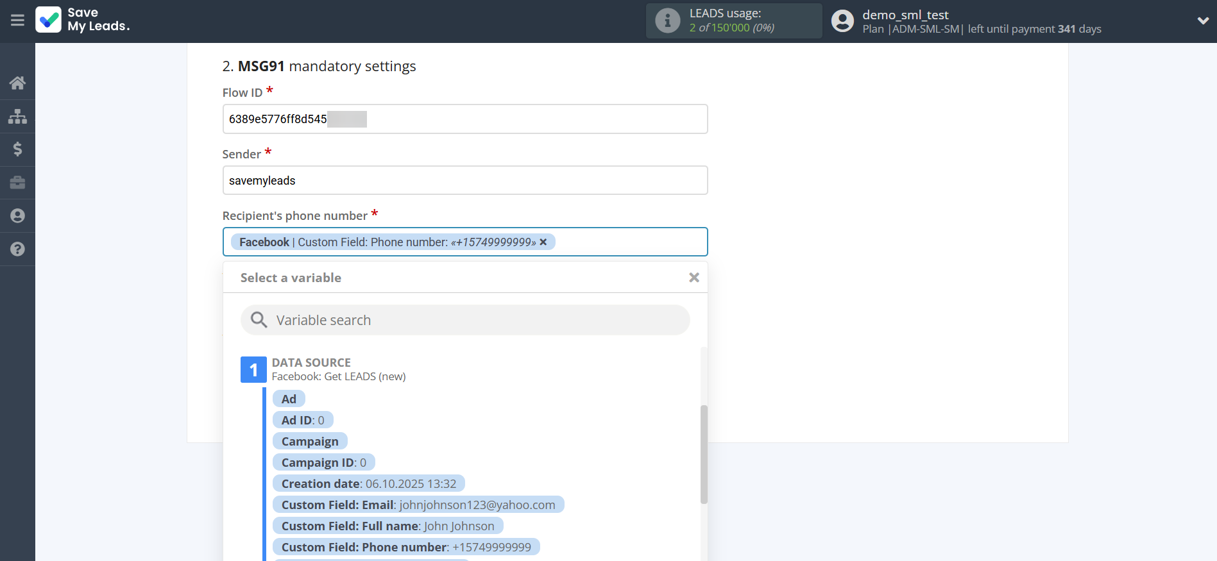Screen dimensions: 1217x561
Task: Click the Save My Leads logo
Action: [x=83, y=20]
